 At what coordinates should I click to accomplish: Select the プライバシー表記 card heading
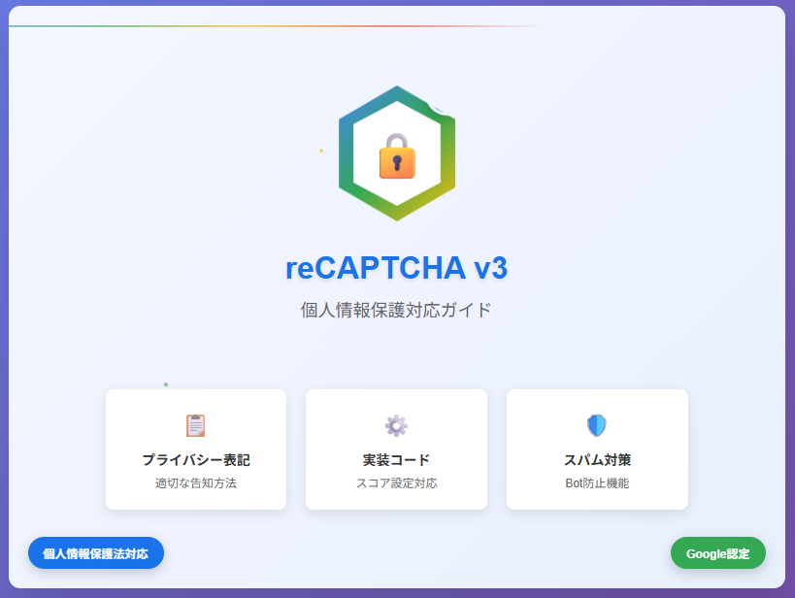(x=196, y=460)
